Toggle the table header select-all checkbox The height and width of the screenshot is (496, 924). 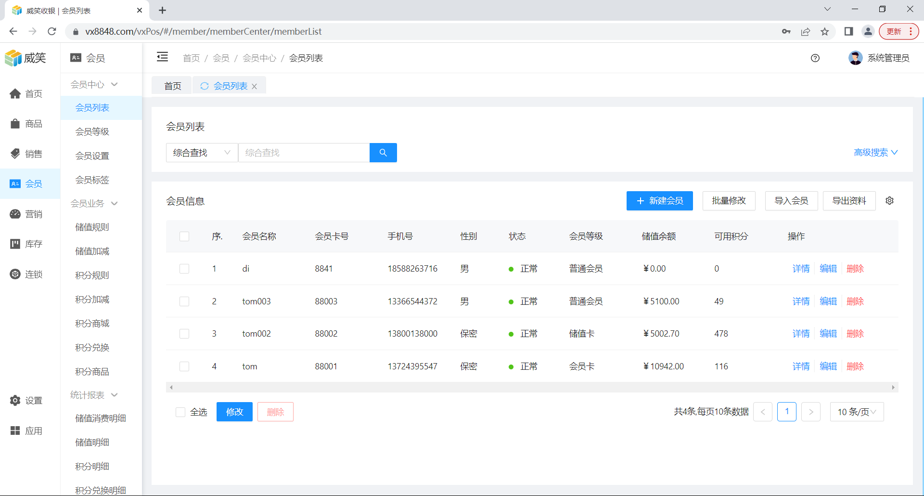pyautogui.click(x=184, y=236)
